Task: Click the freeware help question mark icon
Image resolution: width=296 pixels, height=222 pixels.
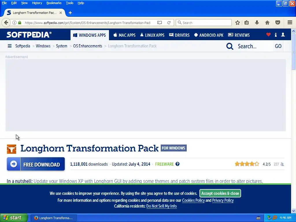Action: [177, 164]
